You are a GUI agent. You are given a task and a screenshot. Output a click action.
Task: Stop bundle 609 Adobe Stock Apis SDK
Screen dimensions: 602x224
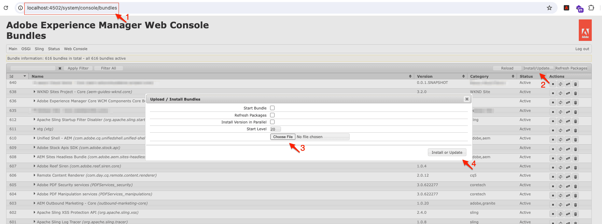coord(553,149)
